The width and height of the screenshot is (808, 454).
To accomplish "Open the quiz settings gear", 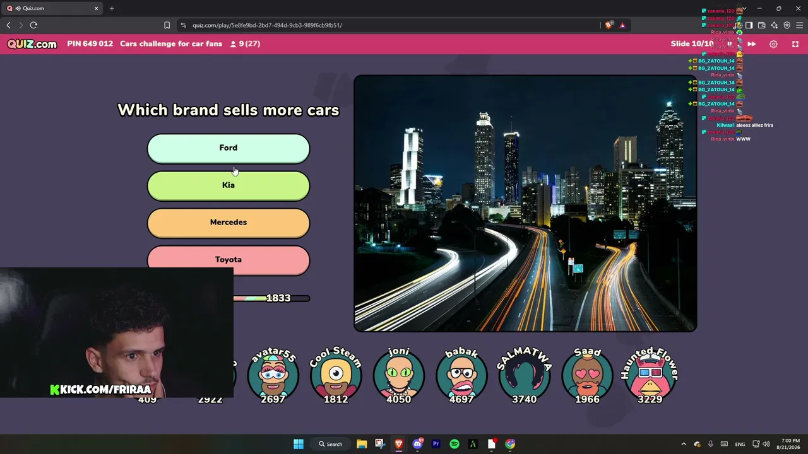I will coord(773,44).
